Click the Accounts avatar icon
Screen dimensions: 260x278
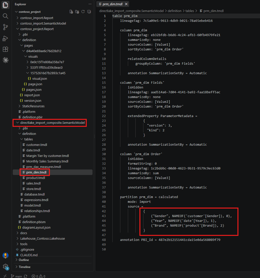6,255
